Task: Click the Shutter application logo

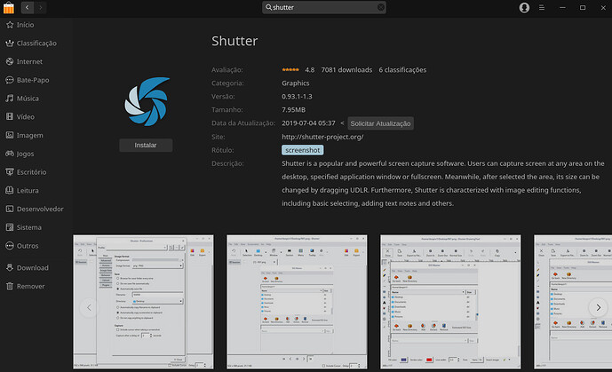Action: [147, 101]
